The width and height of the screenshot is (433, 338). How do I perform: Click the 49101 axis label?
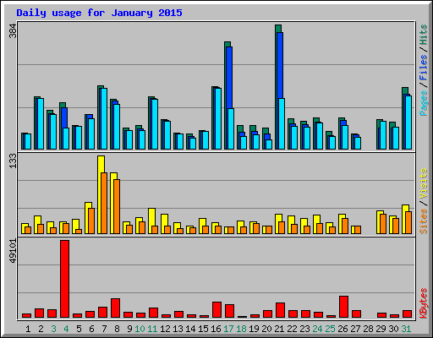(13, 251)
